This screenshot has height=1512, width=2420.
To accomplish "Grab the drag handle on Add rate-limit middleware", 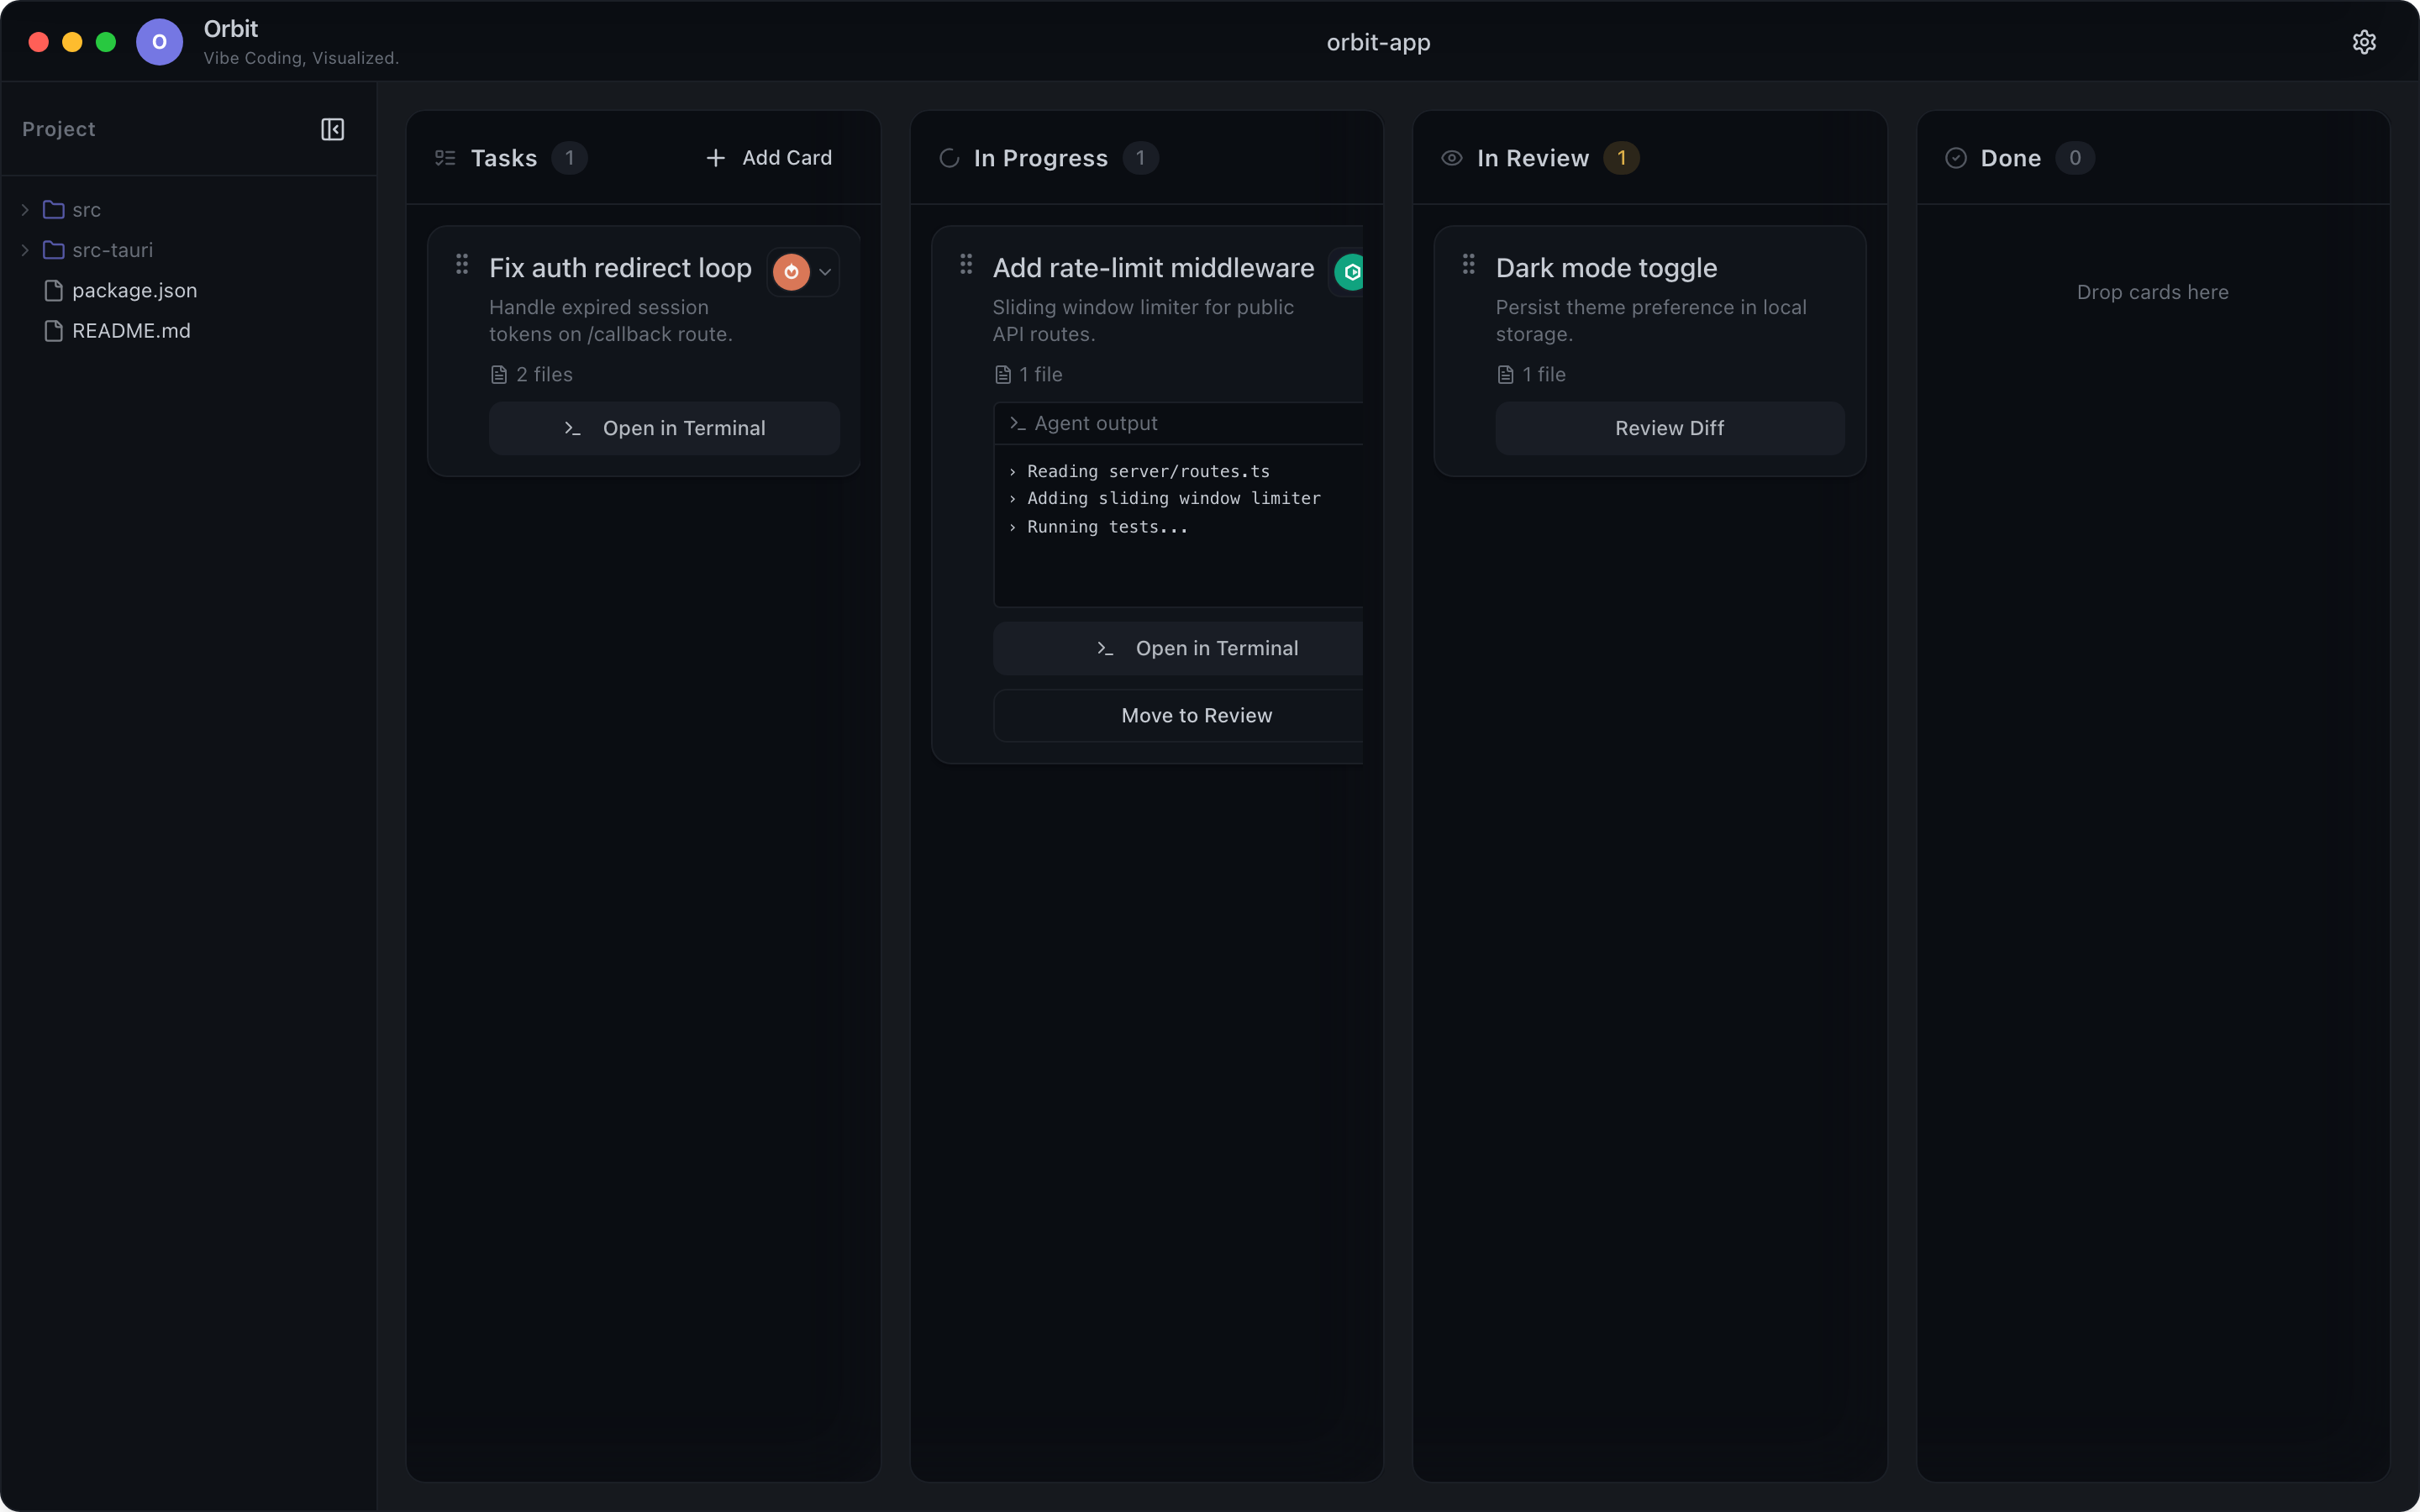I will [966, 264].
